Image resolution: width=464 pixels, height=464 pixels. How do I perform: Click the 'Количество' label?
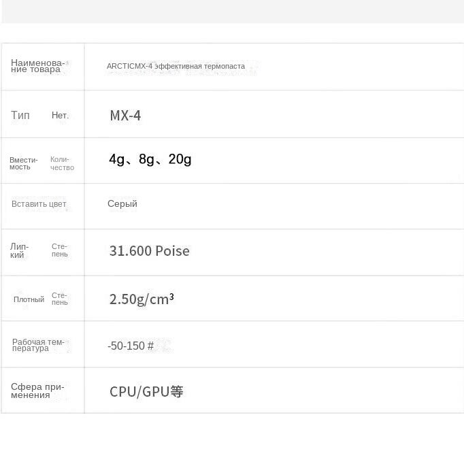tap(62, 163)
